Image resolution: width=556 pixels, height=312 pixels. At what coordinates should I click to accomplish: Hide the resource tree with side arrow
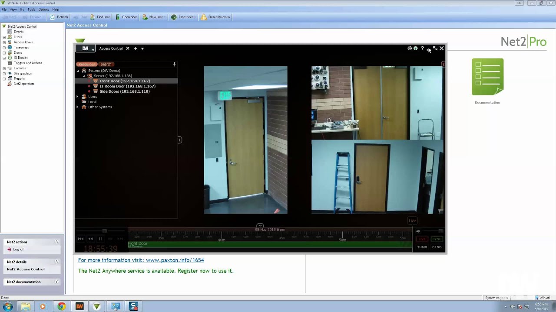(x=179, y=140)
